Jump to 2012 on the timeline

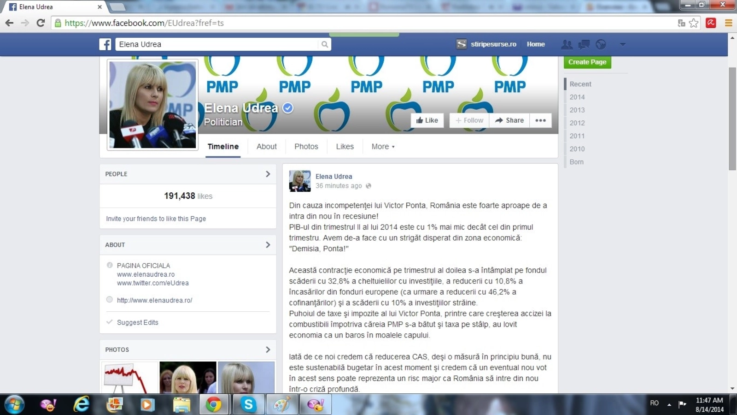tap(577, 123)
